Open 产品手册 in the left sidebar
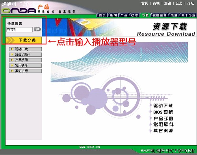The image size is (197, 155). (26, 60)
